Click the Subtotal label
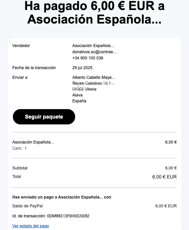The image size is (189, 230). 20,168
